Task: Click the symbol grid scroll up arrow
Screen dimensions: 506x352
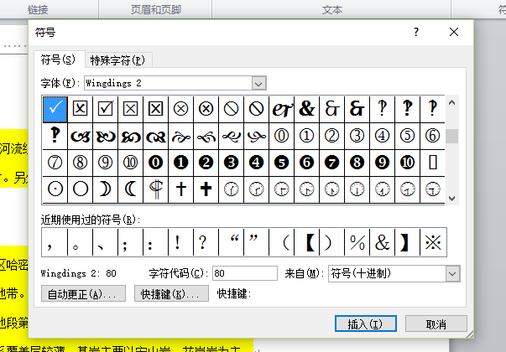Action: (451, 103)
